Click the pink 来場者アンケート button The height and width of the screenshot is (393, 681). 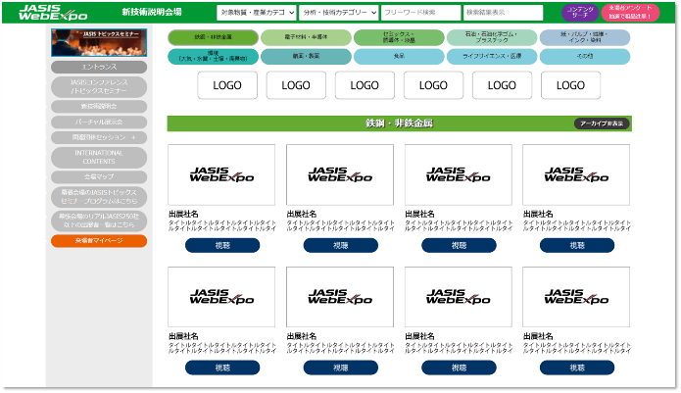630,13
